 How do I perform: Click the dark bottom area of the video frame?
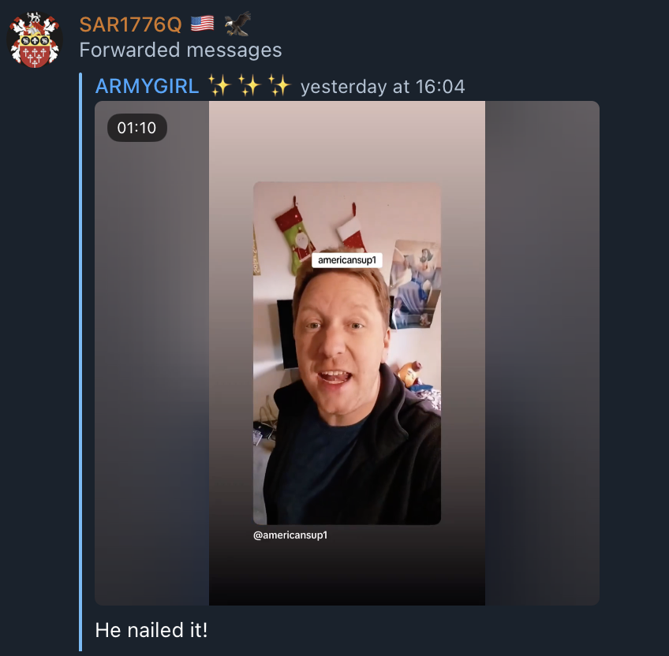(347, 576)
